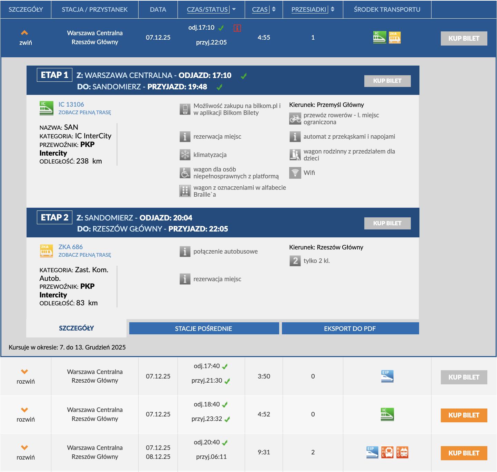Screen dimensions: 497x472
Task: Switch to the STACJE POŚREDNIE tab
Action: click(x=204, y=328)
